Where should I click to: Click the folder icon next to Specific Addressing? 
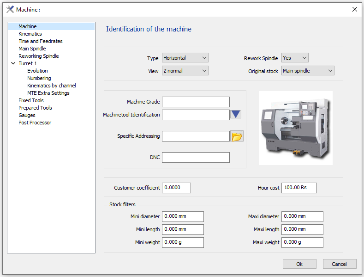coord(237,136)
